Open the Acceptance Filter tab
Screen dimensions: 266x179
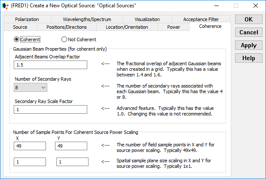click(x=201, y=19)
